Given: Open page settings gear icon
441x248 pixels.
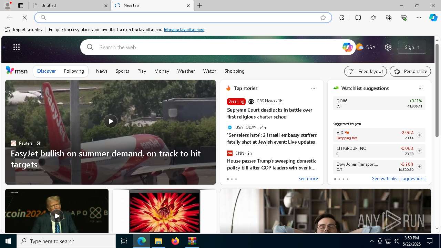Looking at the screenshot, I should pyautogui.click(x=388, y=47).
